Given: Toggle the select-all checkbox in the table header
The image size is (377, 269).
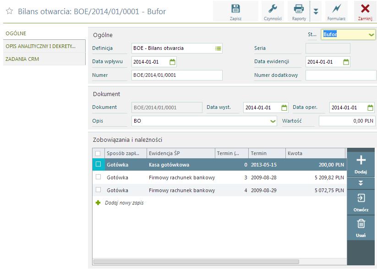Looking at the screenshot, I should click(98, 153).
